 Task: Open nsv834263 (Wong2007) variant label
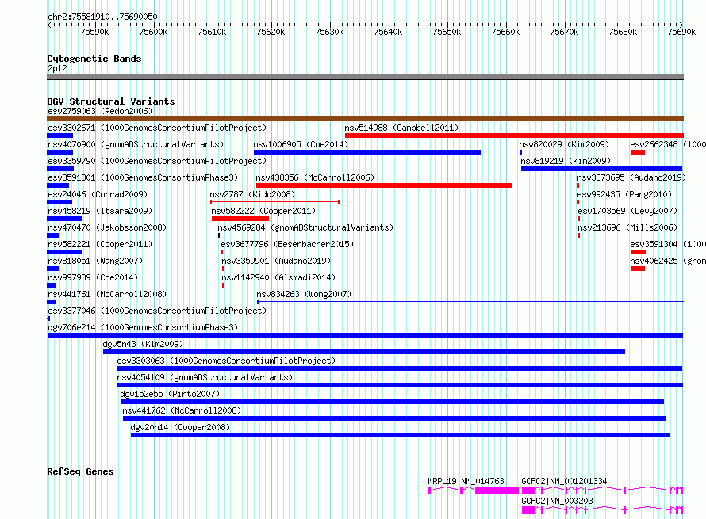pyautogui.click(x=304, y=294)
